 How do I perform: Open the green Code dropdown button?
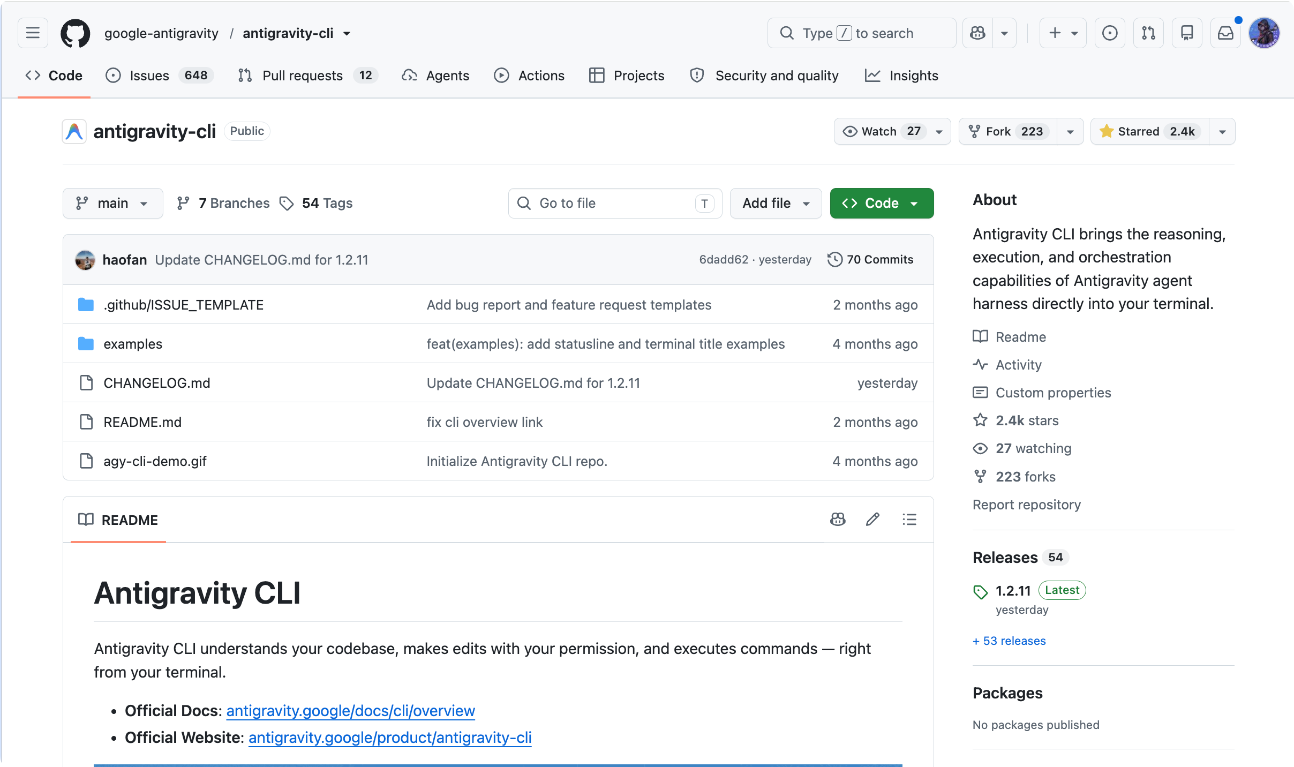882,203
